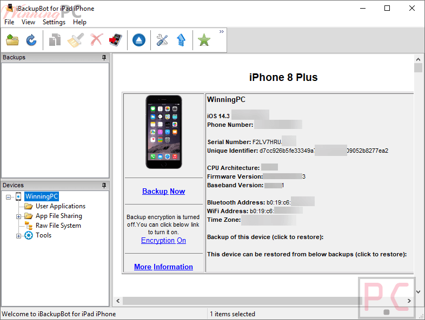The image size is (425, 320).
Task: Pin the Backups panel
Action: [x=104, y=57]
